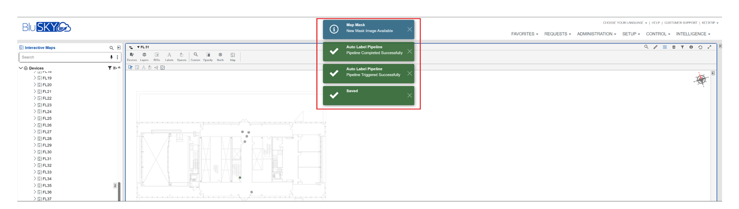Select the ROIs toolbar icon
739x209 pixels.
(157, 56)
